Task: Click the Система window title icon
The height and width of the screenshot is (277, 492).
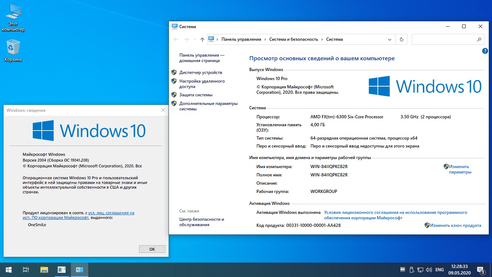Action: (x=175, y=26)
